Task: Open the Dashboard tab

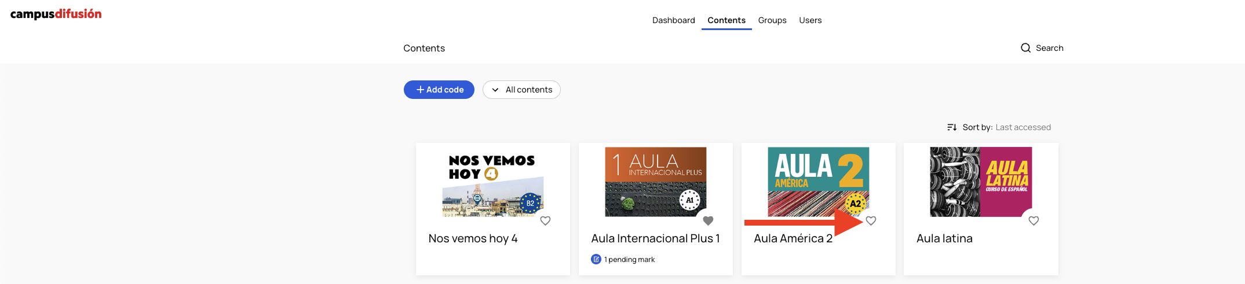Action: pos(673,20)
